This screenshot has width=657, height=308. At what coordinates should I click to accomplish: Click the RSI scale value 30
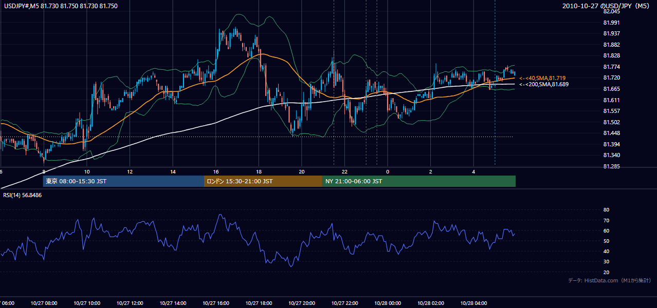click(x=606, y=261)
